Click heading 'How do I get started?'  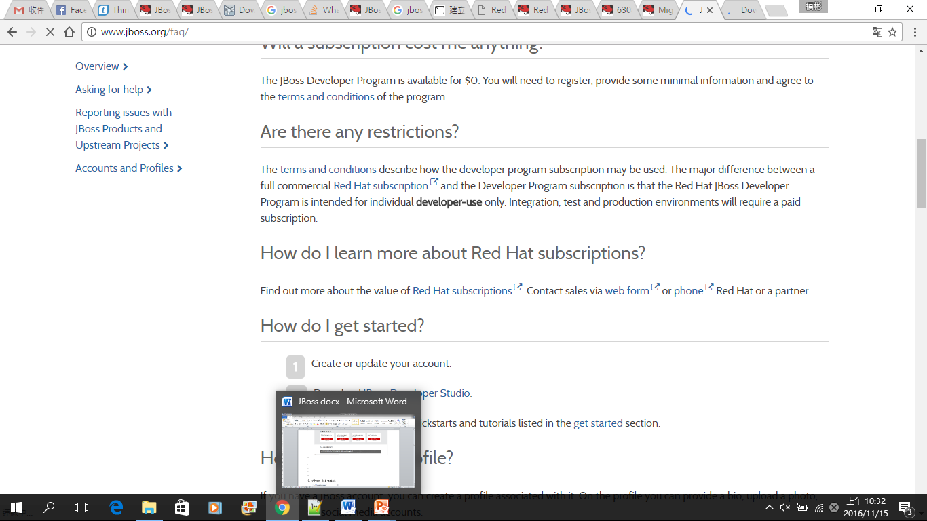(x=342, y=326)
